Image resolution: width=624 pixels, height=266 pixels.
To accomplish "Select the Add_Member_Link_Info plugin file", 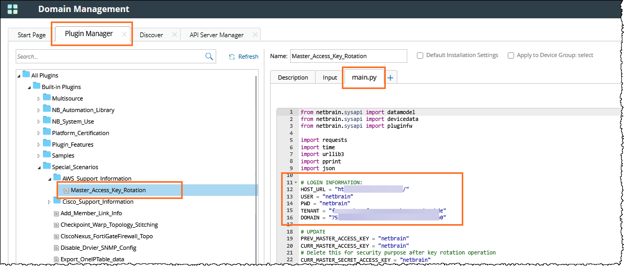I will click(91, 213).
